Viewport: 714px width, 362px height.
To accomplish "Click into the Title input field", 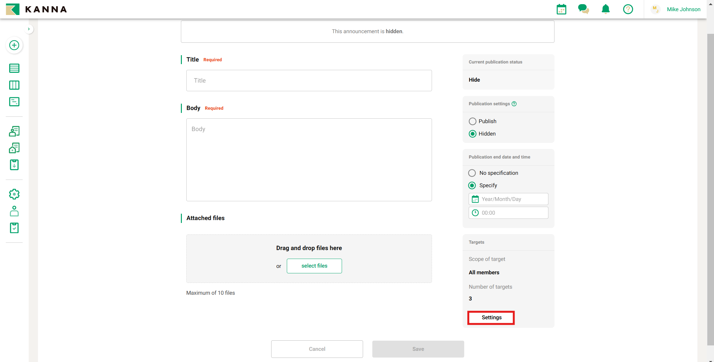I will [309, 81].
